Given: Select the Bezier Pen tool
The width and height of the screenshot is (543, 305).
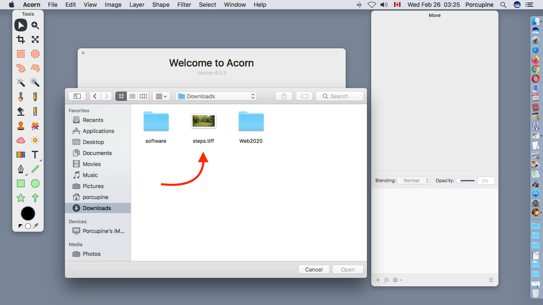Looking at the screenshot, I should (x=21, y=169).
